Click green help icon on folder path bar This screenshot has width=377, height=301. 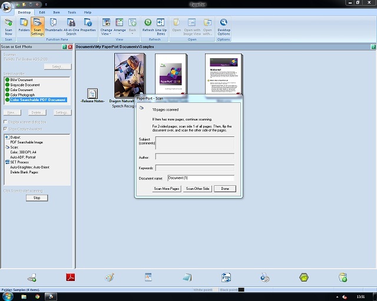coord(373,47)
